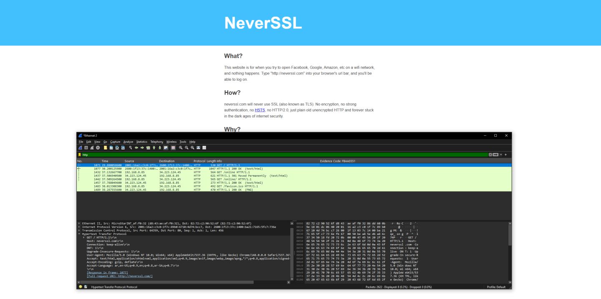
Task: Stop the running capture in Wireshark
Action: click(86, 148)
